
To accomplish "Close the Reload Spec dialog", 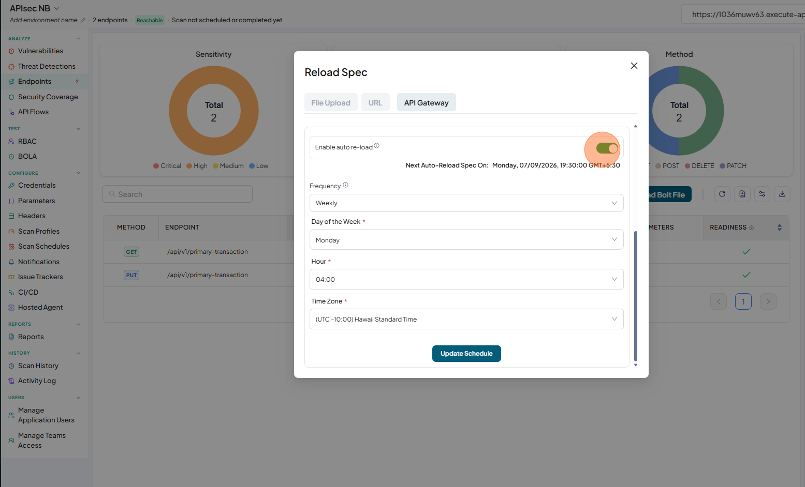I will click(x=634, y=66).
